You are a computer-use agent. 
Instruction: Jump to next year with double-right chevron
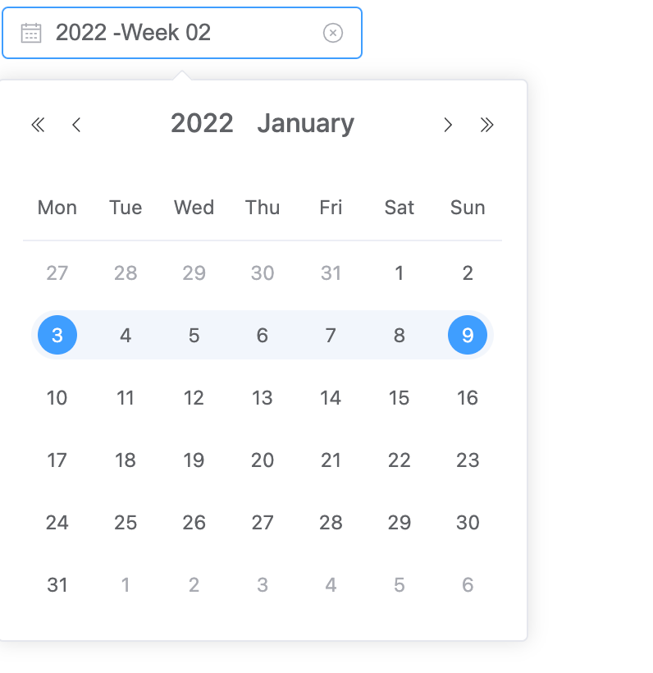487,124
